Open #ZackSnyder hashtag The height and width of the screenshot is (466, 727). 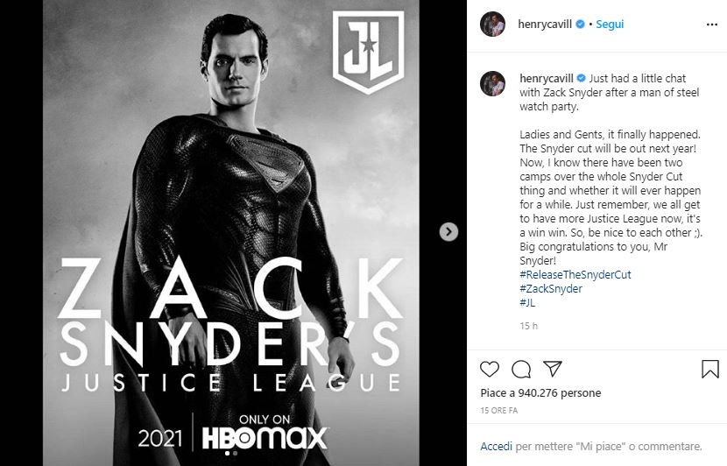tap(551, 288)
